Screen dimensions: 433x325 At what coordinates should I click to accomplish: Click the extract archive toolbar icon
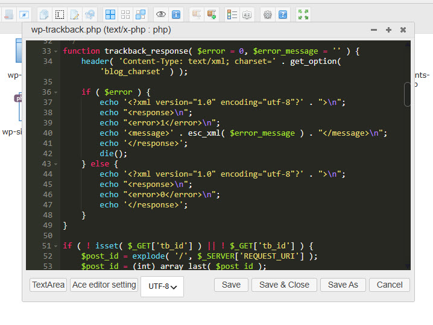tap(197, 14)
